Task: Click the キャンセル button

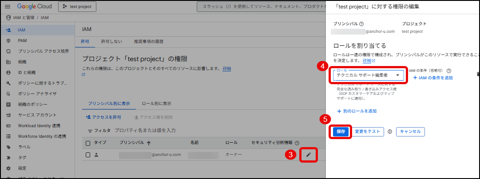Action: (x=410, y=132)
